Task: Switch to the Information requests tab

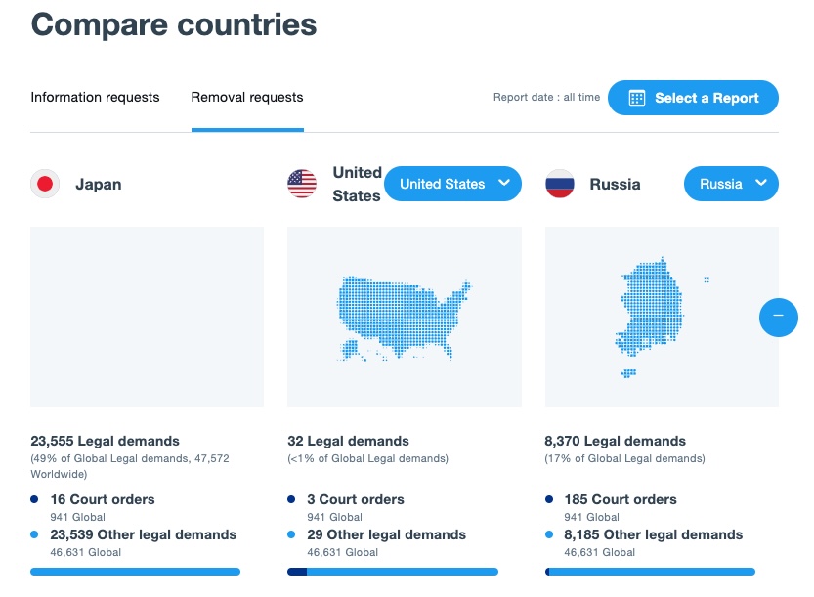Action: pyautogui.click(x=95, y=97)
